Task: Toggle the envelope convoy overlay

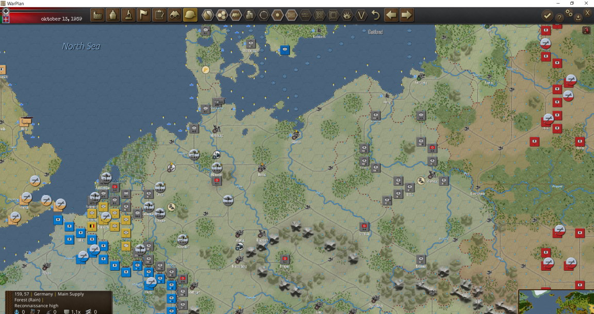Action: coord(291,15)
